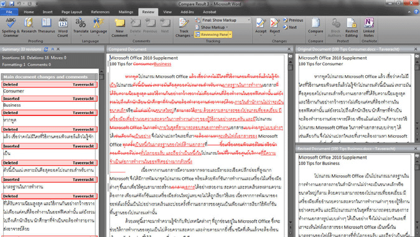This screenshot has height=237, width=420.
Task: Expand the Reviewing Pane dropdown arrow
Action: click(x=230, y=35)
